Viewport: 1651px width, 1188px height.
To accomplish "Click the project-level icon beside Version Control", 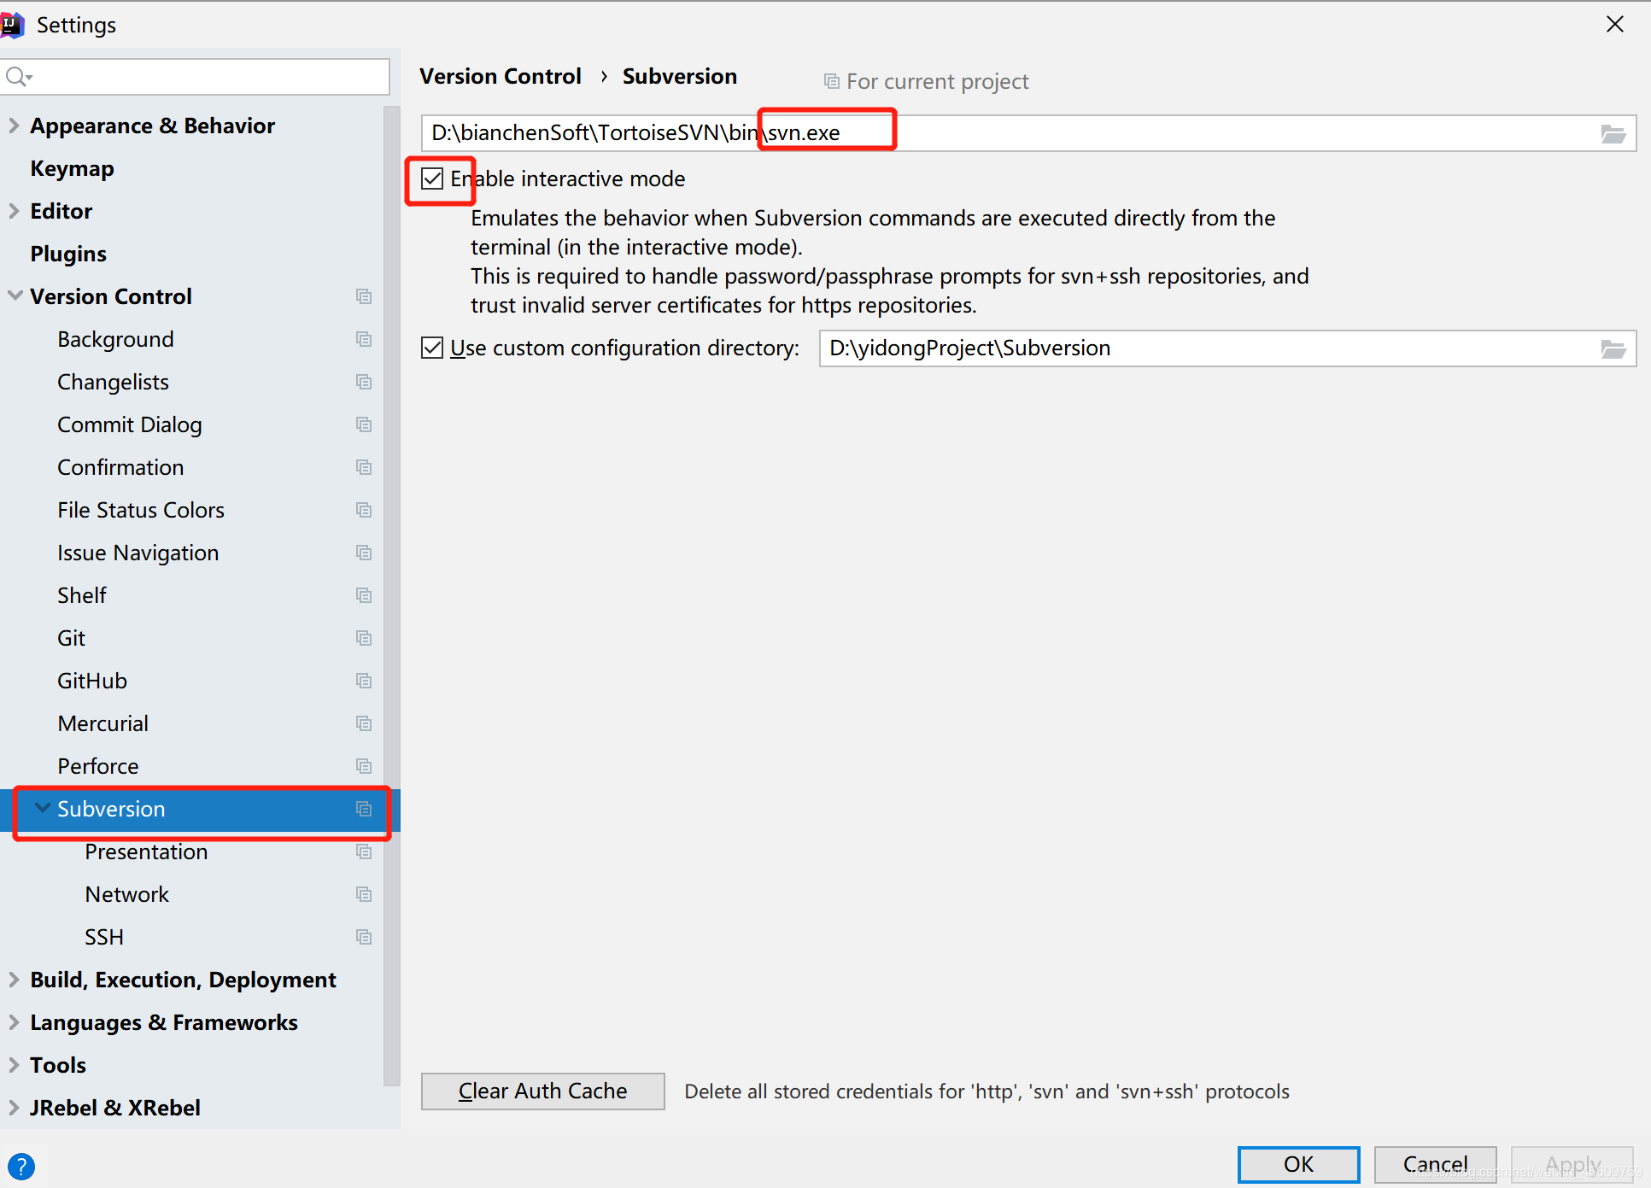I will (364, 296).
